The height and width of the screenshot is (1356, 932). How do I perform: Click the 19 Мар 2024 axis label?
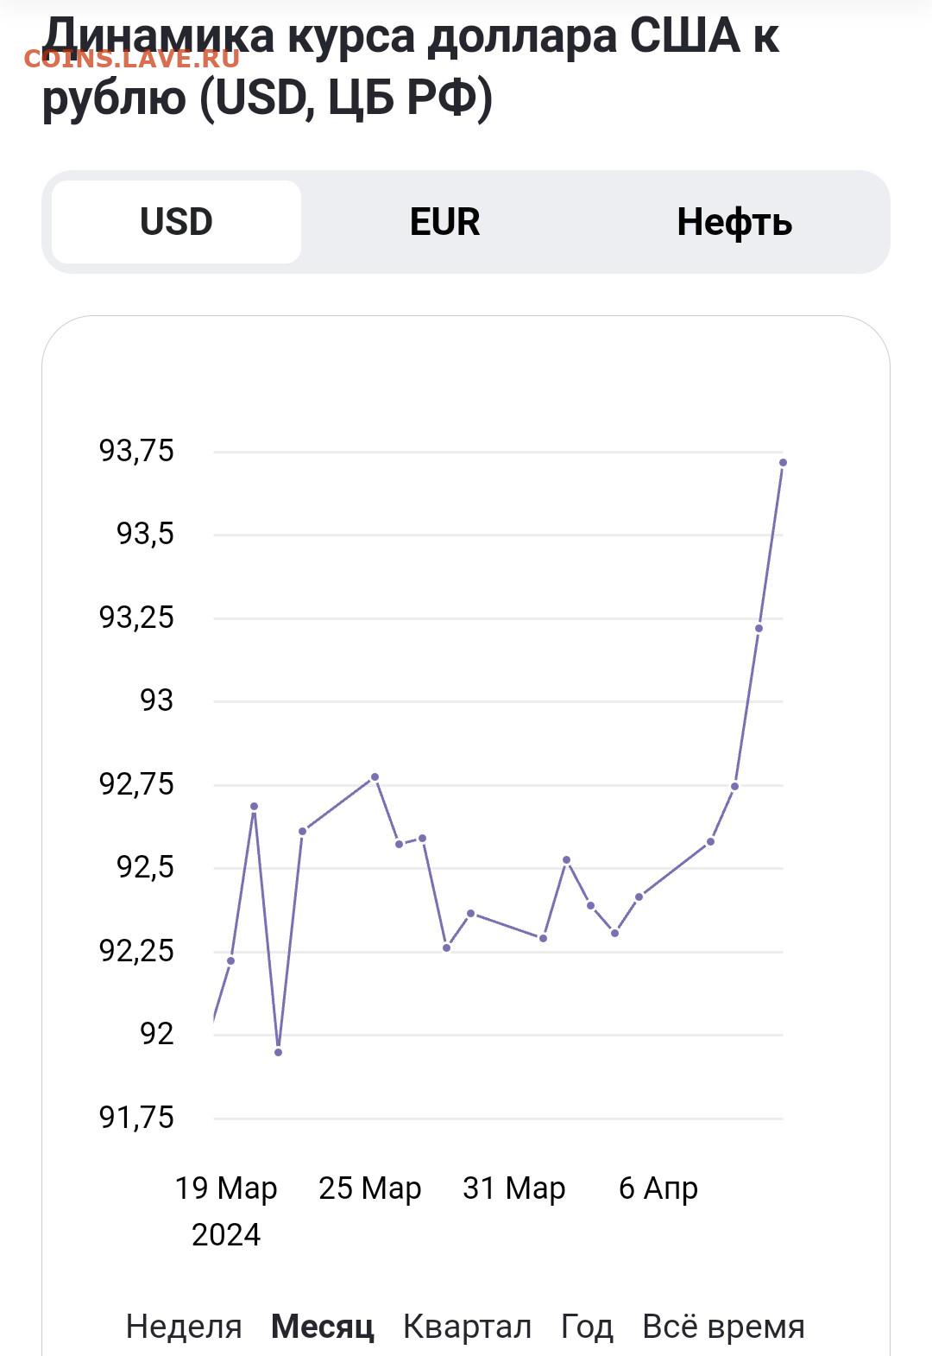(226, 1211)
